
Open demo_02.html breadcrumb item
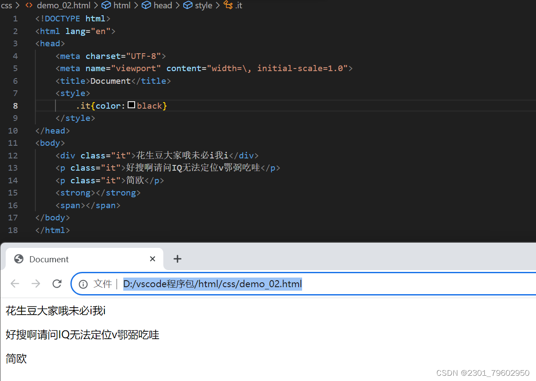64,6
